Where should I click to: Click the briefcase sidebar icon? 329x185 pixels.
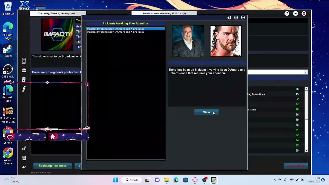coord(24,70)
